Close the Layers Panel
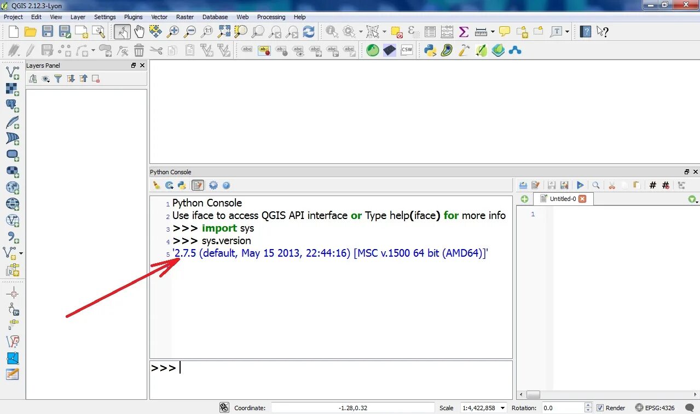 pyautogui.click(x=142, y=66)
